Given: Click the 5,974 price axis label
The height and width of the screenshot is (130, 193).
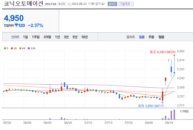Looking at the screenshot, I should point(181,60).
